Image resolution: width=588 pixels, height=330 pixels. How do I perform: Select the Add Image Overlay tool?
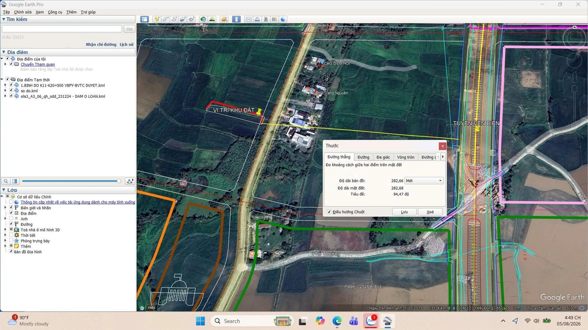point(182,19)
